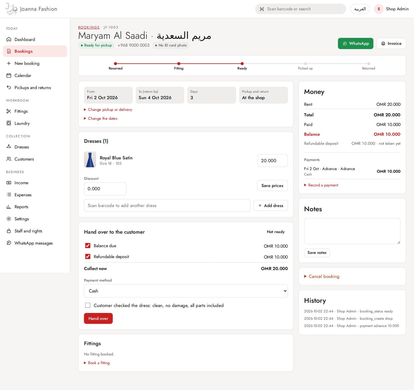Screen dimensions: 414x390
Task: Send a message with the WhatsApp button
Action: click(356, 43)
